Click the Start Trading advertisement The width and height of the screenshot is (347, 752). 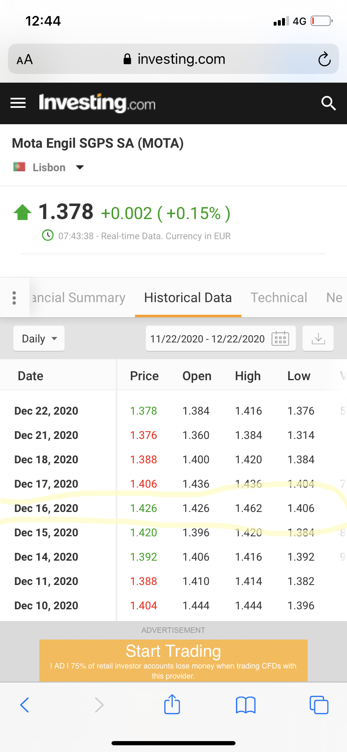coord(173,660)
